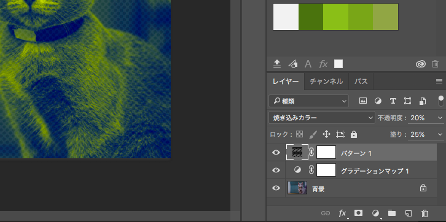Pick the bright lime green library swatch

point(335,17)
